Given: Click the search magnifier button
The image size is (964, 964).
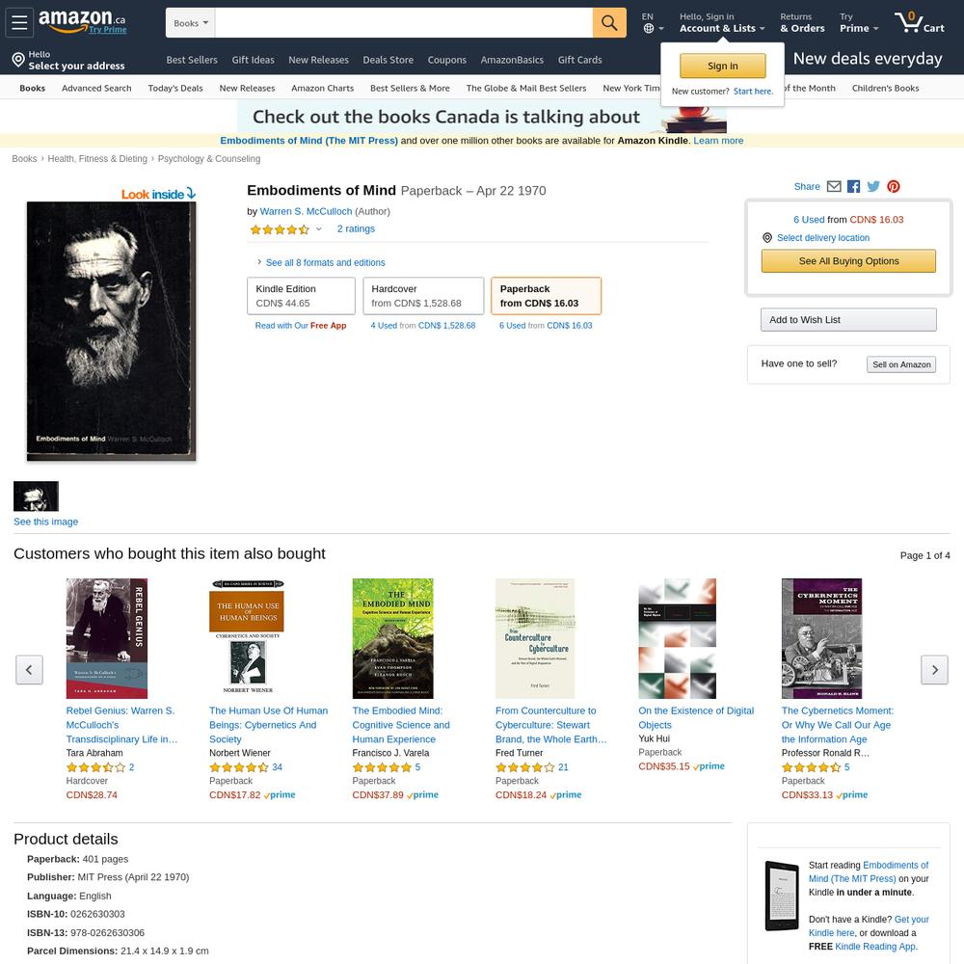Looking at the screenshot, I should click(609, 23).
